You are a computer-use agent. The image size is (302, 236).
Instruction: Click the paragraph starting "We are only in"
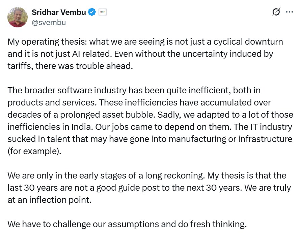[x=148, y=187]
